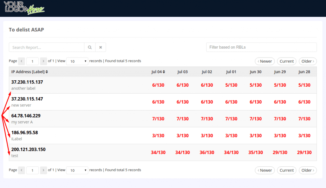The image size is (326, 188).
Task: Click the red 34/130 value for test
Action: coord(158,152)
